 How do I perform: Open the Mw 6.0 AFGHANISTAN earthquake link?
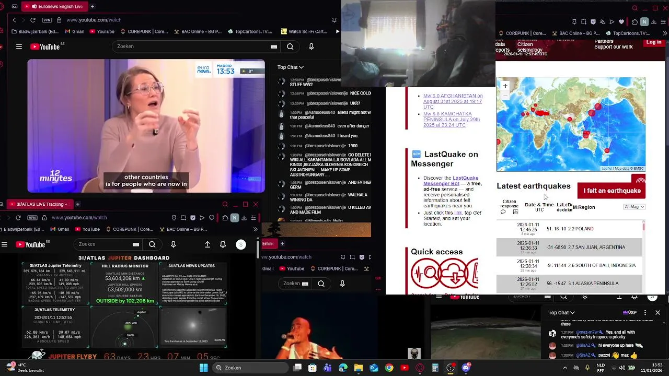point(453,101)
